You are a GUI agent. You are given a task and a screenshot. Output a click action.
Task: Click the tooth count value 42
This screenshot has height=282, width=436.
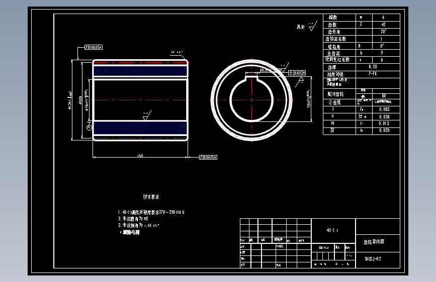coord(383,25)
